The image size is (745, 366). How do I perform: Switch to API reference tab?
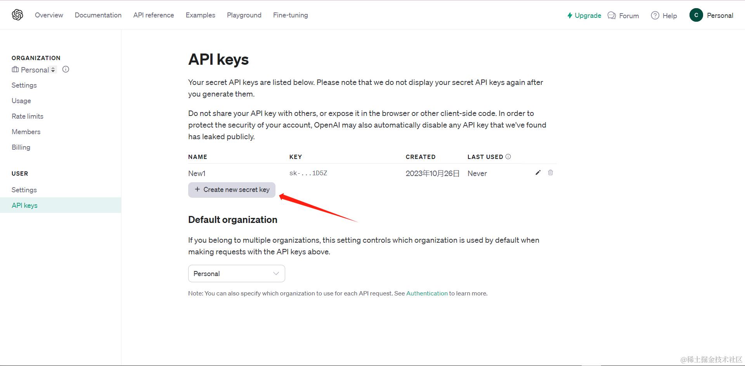point(154,15)
